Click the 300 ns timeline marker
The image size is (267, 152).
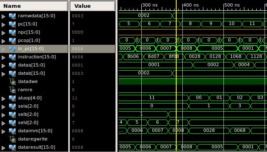pyautogui.click(x=150, y=5)
